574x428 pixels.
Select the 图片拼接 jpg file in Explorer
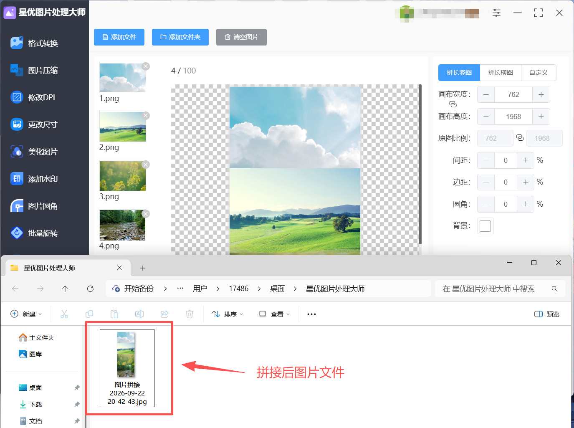[x=127, y=368]
